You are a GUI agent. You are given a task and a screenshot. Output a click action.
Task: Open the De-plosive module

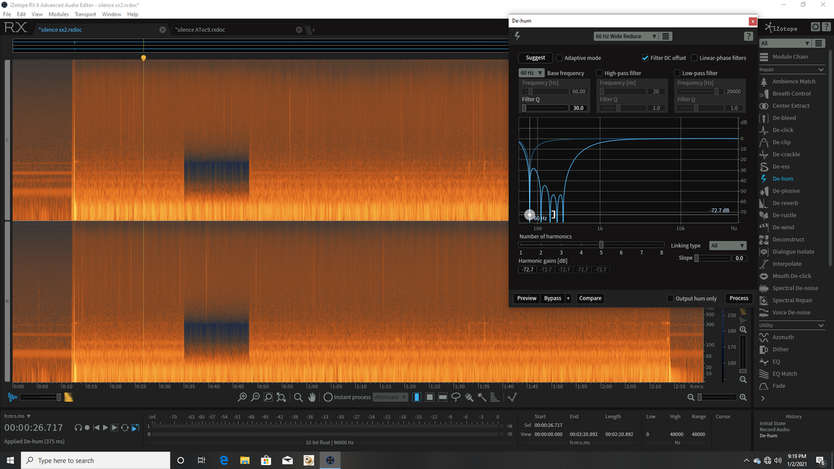click(x=781, y=191)
